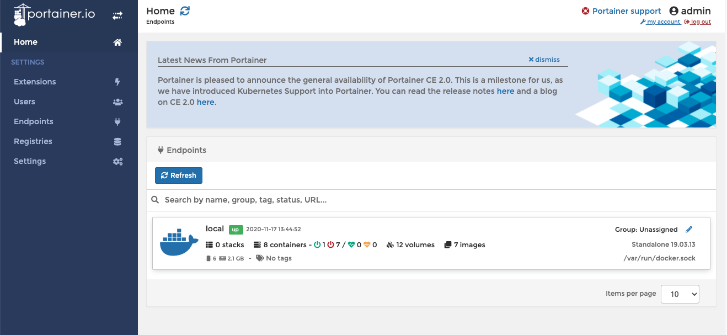The image size is (727, 335).
Task: Edit local endpoint with pencil icon
Action: [x=688, y=229]
